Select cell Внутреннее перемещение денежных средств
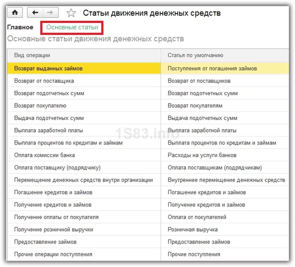The width and height of the screenshot is (295, 267). [225, 180]
